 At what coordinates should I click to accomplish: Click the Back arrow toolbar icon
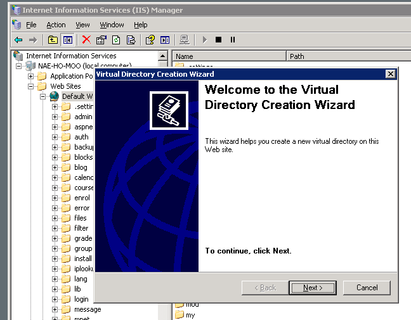pyautogui.click(x=18, y=40)
